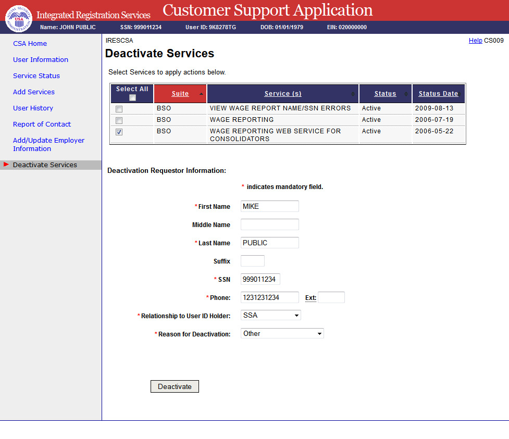Click the Social Security Administration logo
Image resolution: width=509 pixels, height=439 pixels.
click(18, 18)
